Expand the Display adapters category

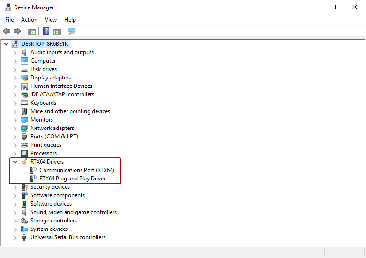(15, 78)
